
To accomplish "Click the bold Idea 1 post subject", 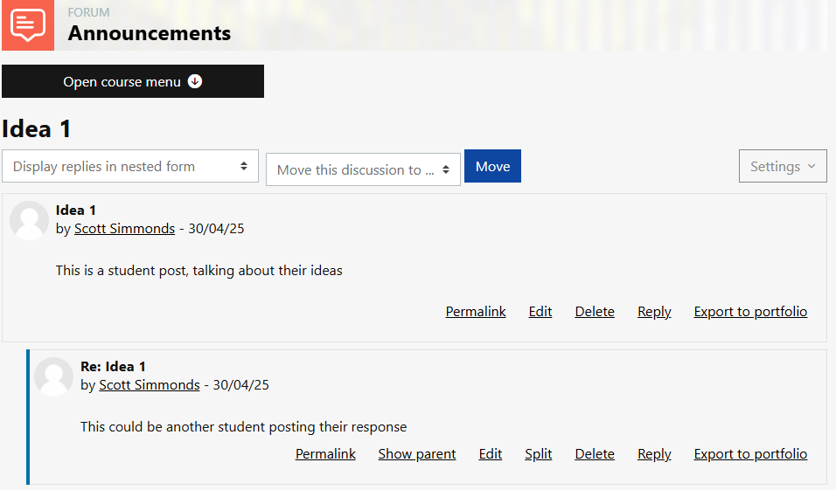I will coord(76,210).
